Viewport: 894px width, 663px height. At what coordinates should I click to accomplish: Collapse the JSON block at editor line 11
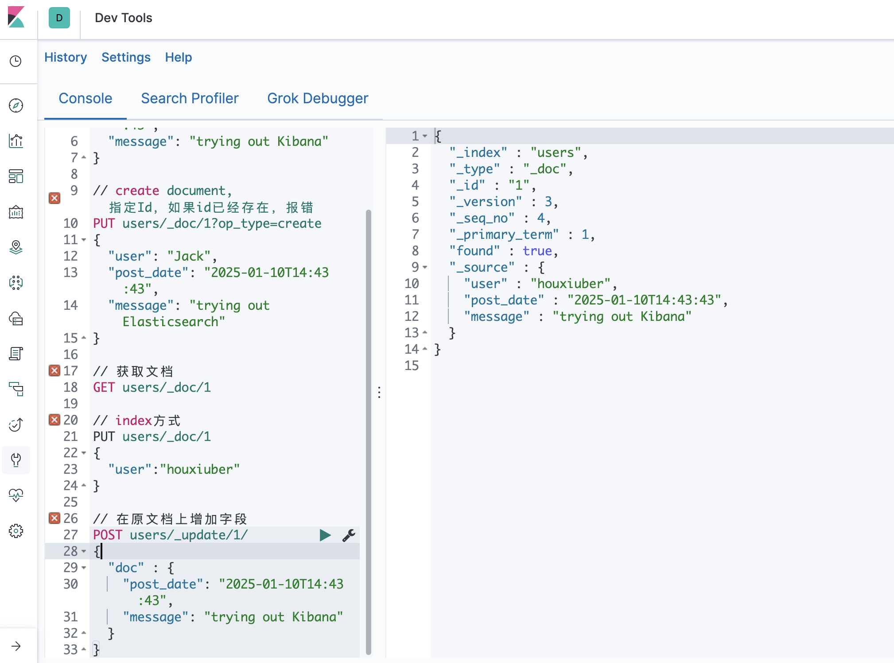pos(84,240)
